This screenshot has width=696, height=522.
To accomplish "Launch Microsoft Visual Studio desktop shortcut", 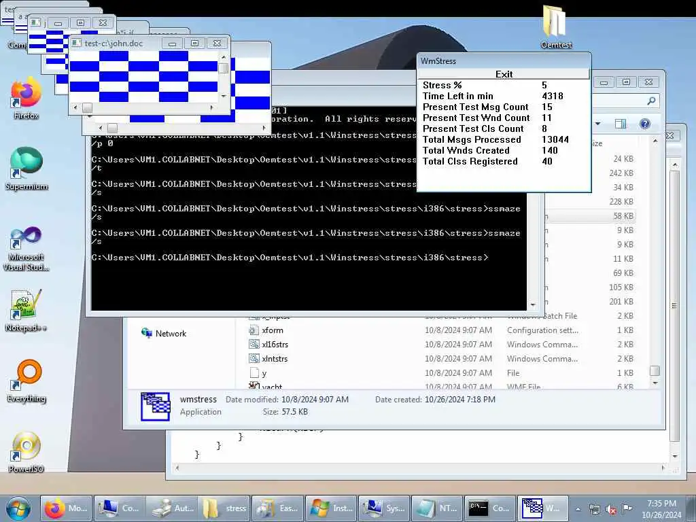I will [27, 249].
